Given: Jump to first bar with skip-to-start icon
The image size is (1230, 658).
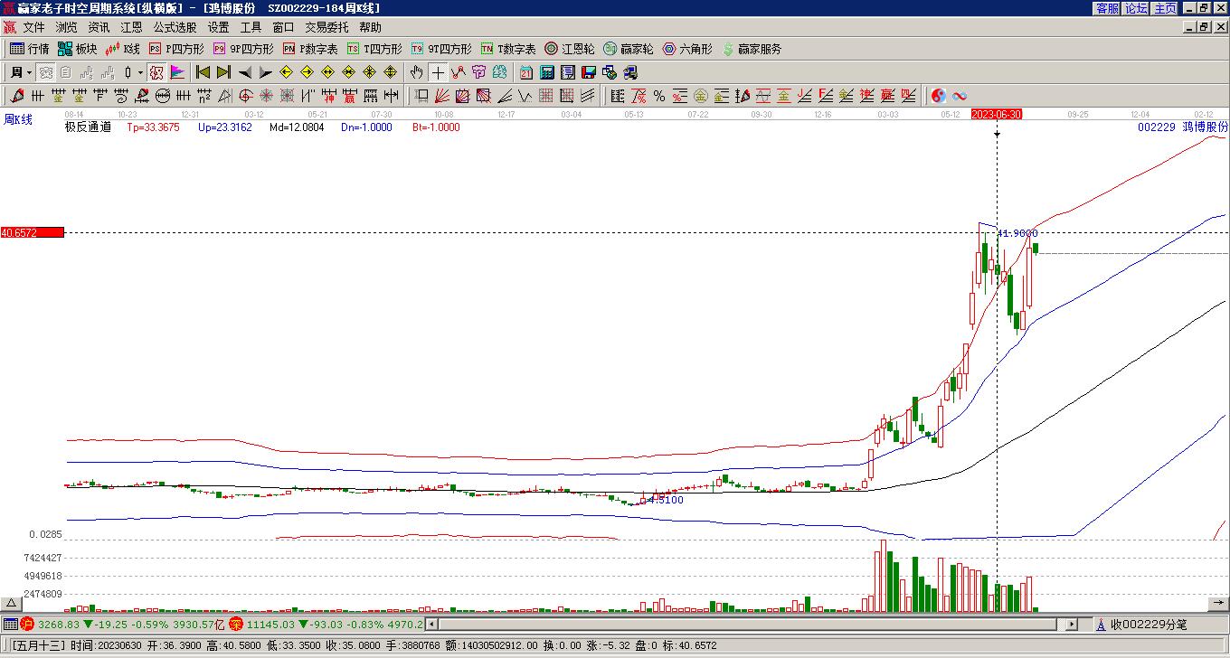Looking at the screenshot, I should (x=203, y=72).
